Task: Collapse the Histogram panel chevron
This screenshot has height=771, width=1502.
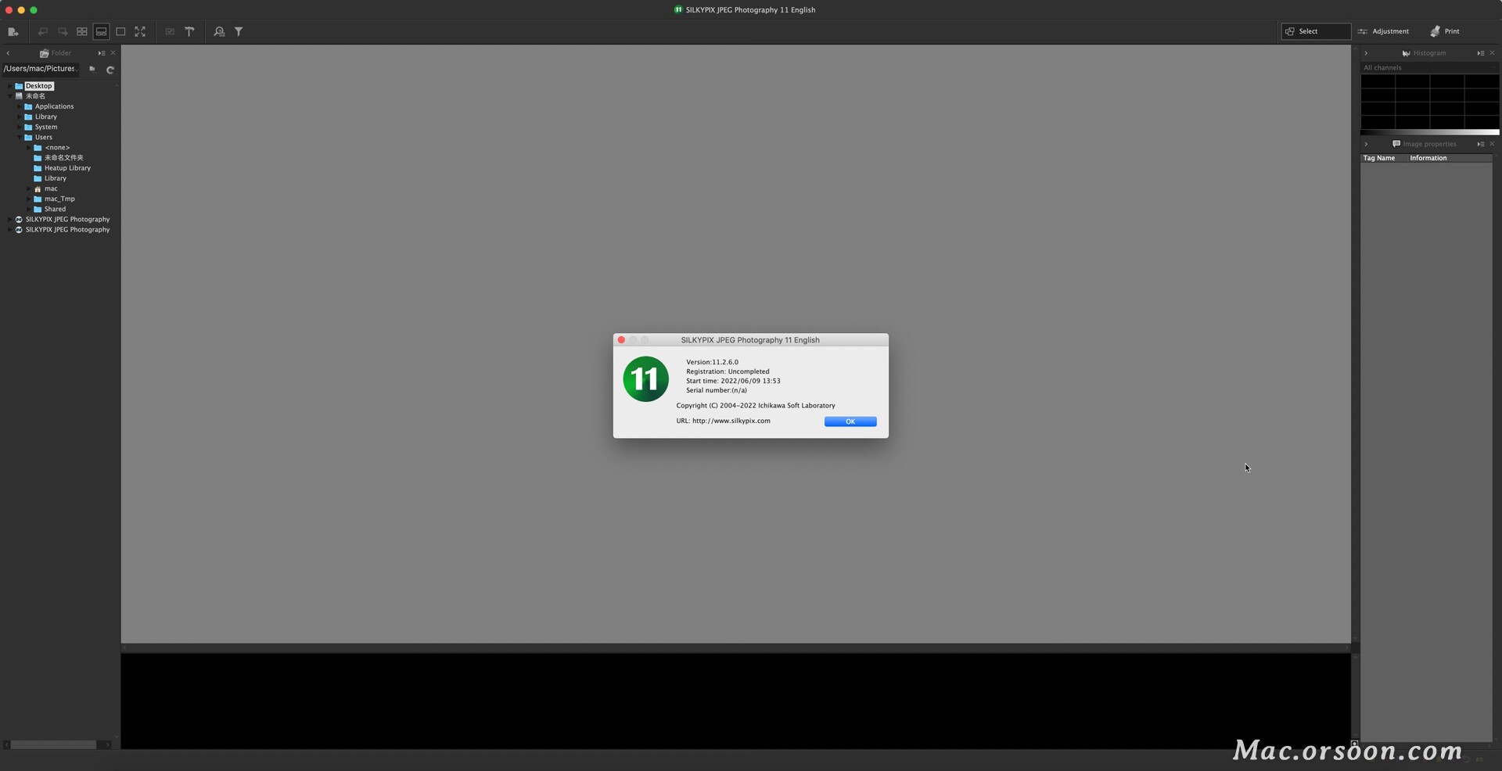Action: click(1366, 53)
